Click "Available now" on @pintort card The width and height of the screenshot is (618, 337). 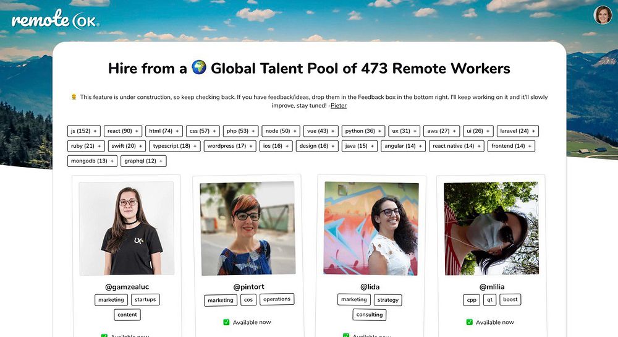252,322
